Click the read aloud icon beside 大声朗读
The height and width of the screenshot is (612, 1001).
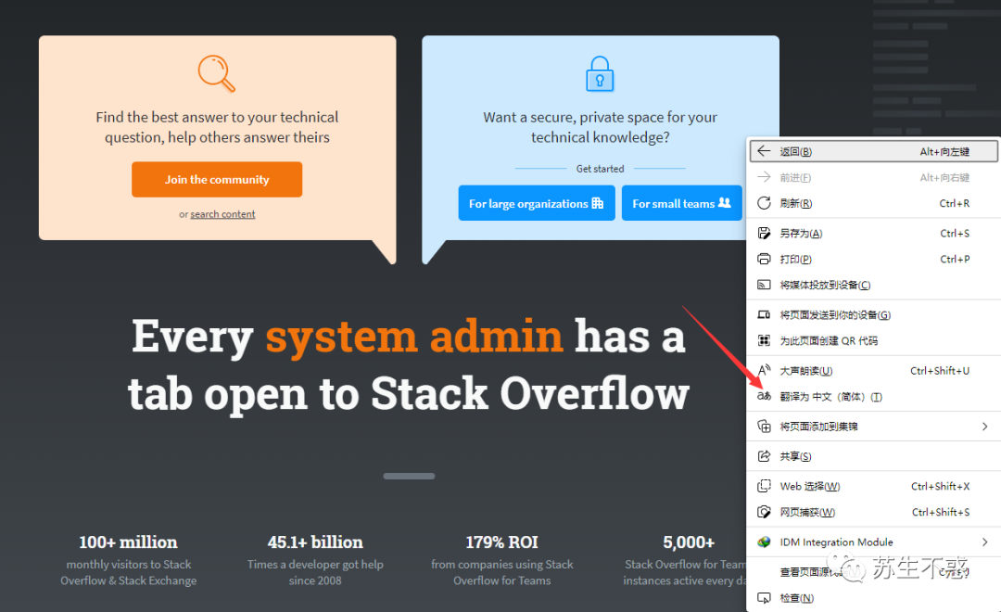click(764, 371)
